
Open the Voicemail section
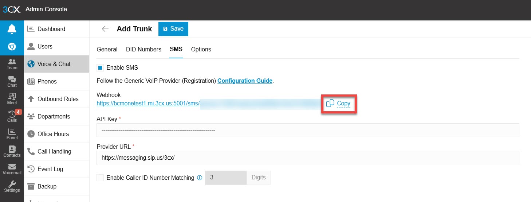click(12, 169)
